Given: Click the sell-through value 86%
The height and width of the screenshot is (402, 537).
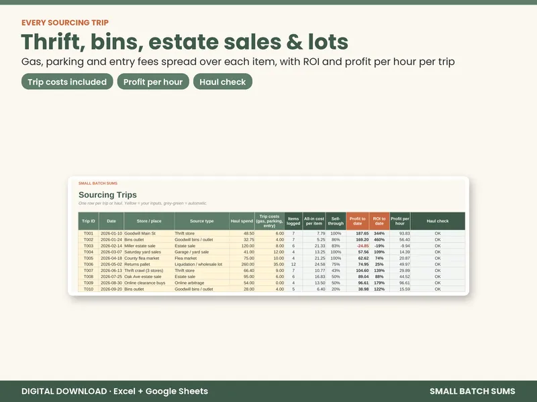Looking at the screenshot, I should [x=336, y=240].
